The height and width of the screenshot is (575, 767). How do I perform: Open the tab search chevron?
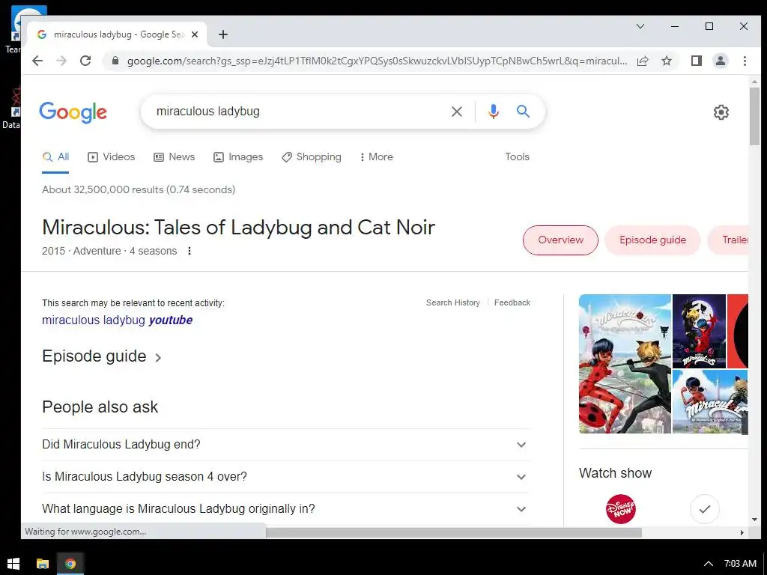640,26
